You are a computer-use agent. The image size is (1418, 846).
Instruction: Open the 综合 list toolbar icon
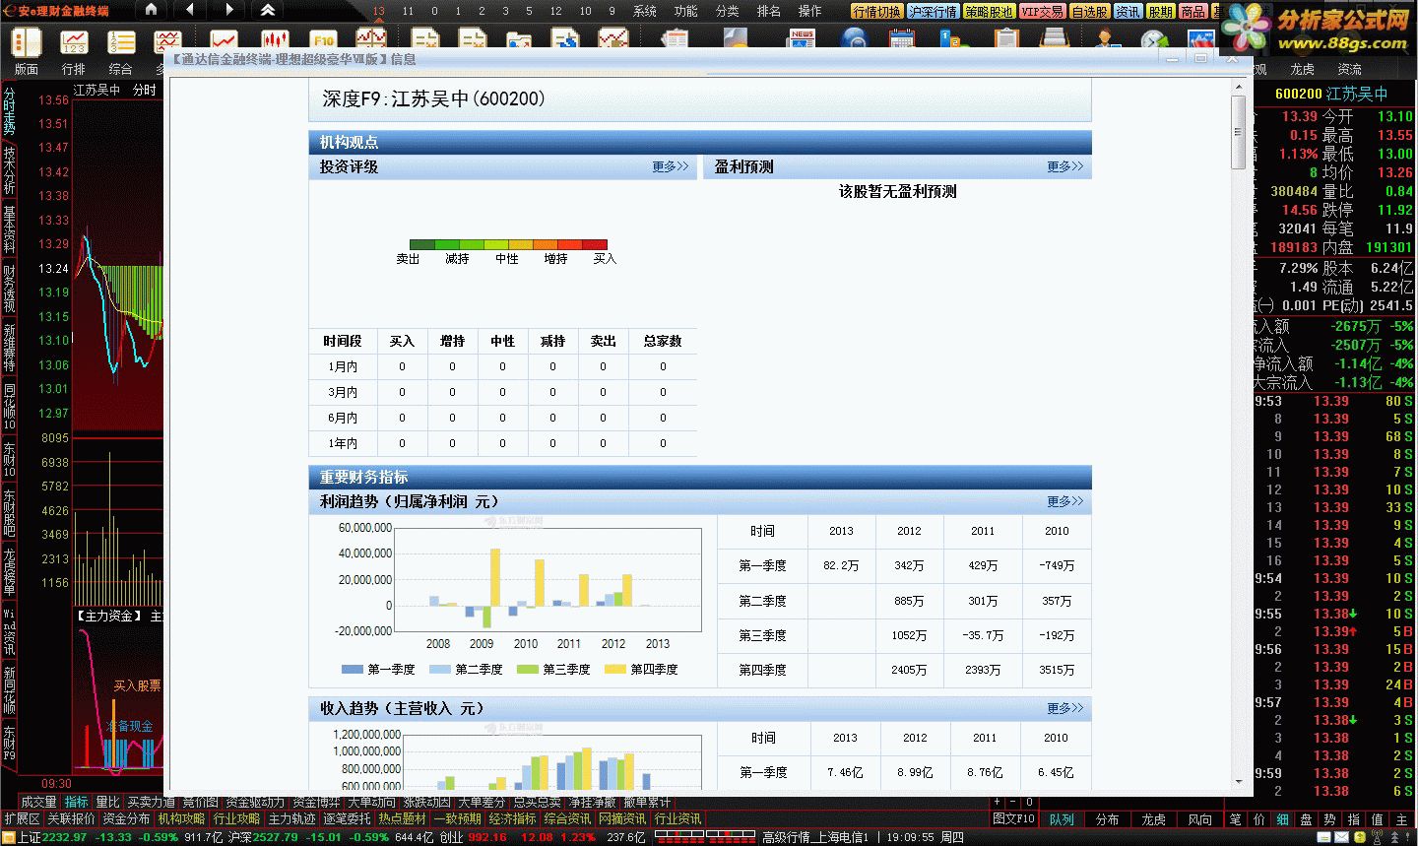[121, 42]
